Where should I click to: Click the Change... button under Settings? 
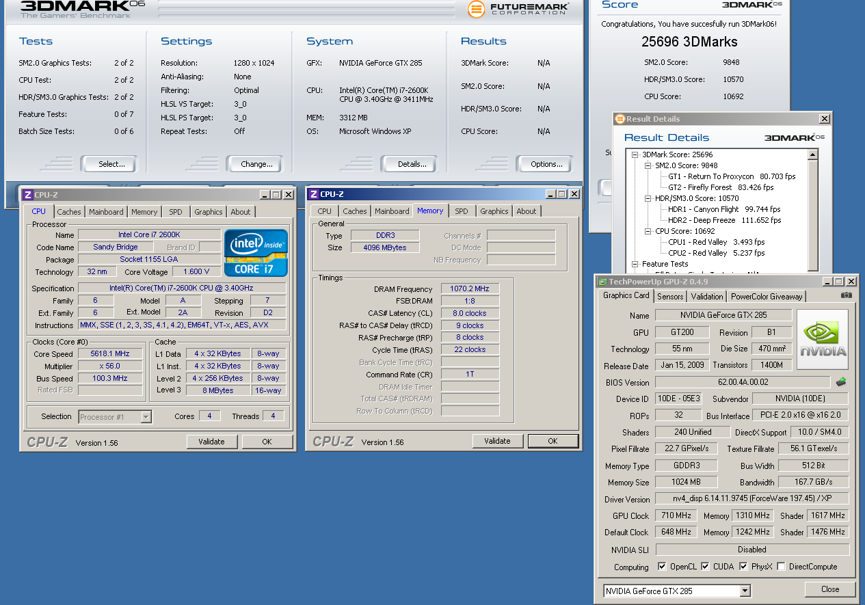pyautogui.click(x=256, y=164)
